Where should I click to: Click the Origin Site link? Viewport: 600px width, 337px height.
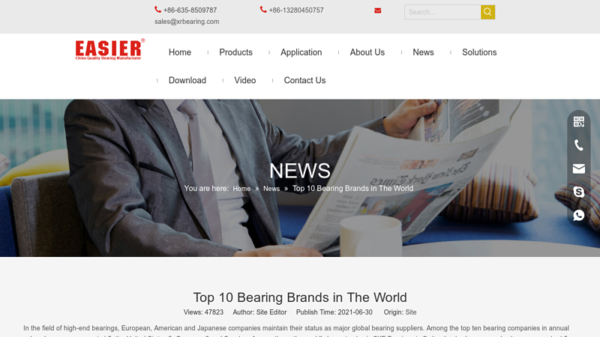click(x=411, y=312)
